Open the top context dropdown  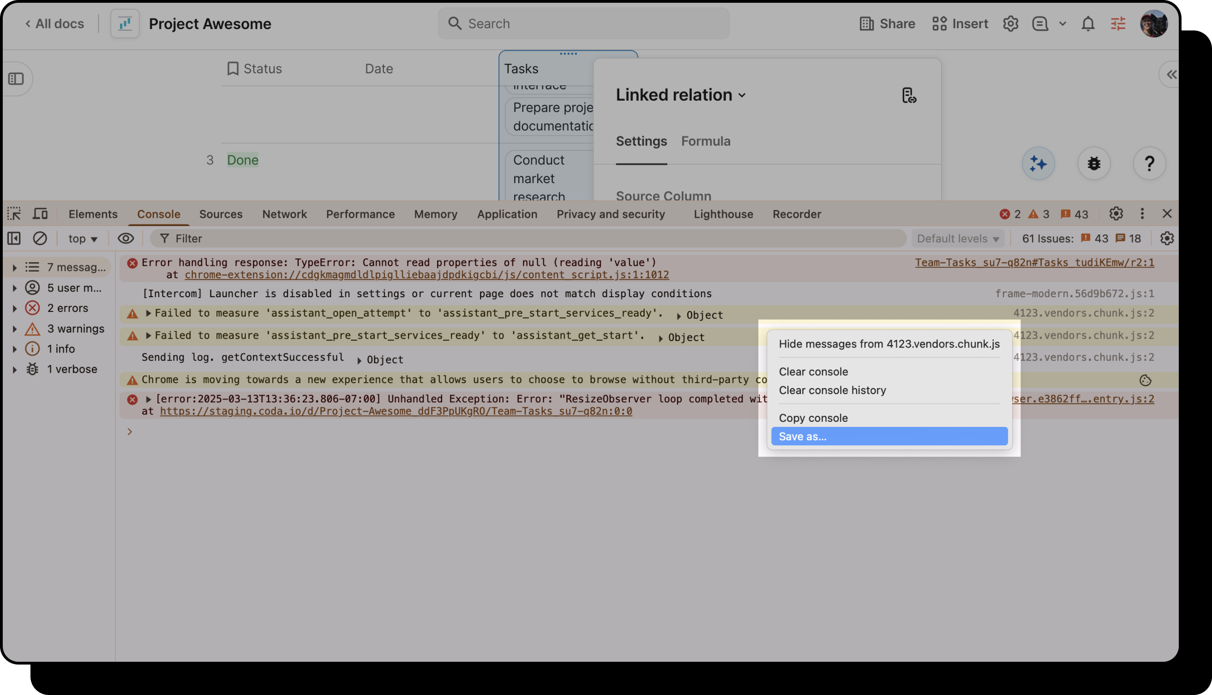(x=83, y=238)
